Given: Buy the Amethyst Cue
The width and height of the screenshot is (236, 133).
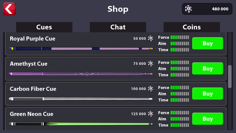Looking at the screenshot, I should coord(208,68).
